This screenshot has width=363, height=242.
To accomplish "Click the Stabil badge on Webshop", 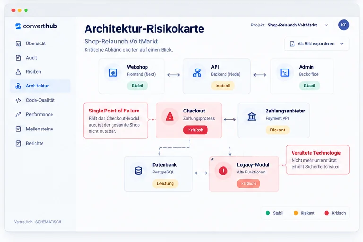I will tap(137, 86).
